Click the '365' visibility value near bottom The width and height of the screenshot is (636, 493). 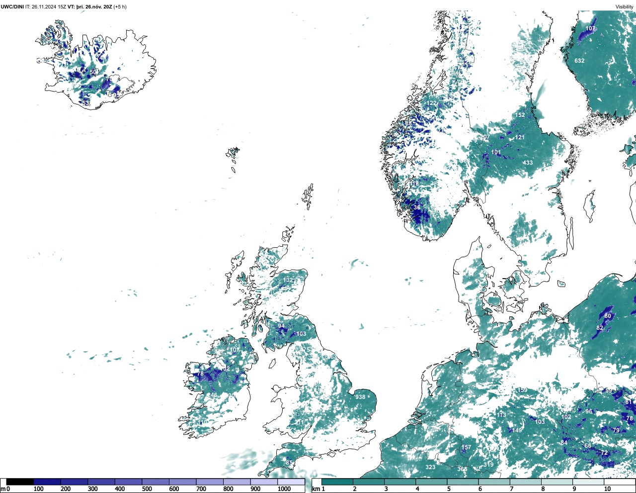[462, 469]
